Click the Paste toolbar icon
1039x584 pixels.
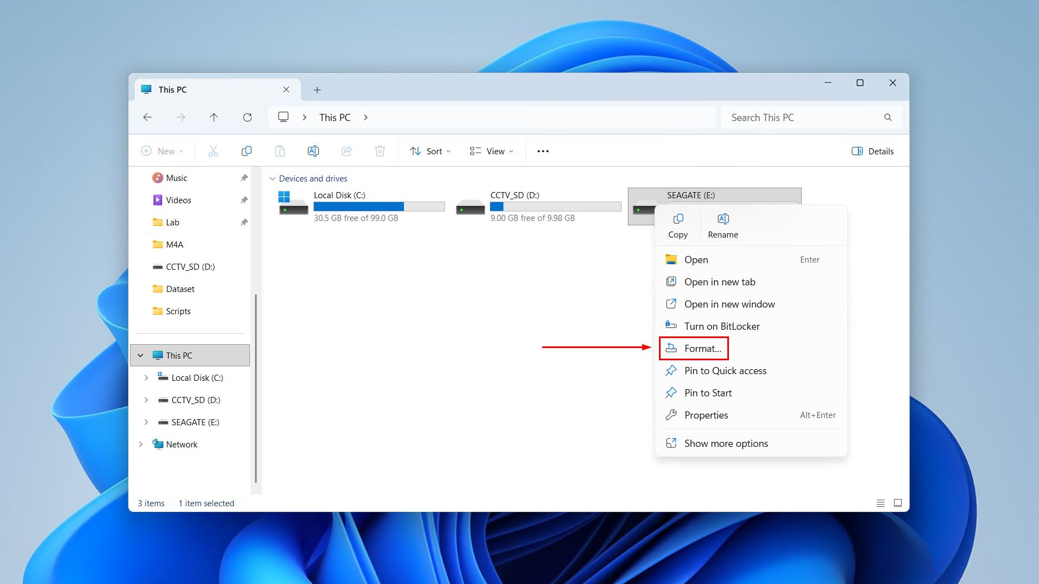pos(280,151)
